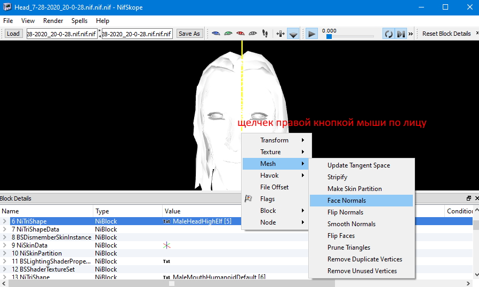Toggle the switch animation button
Screen dimensions: 479x287
point(401,34)
